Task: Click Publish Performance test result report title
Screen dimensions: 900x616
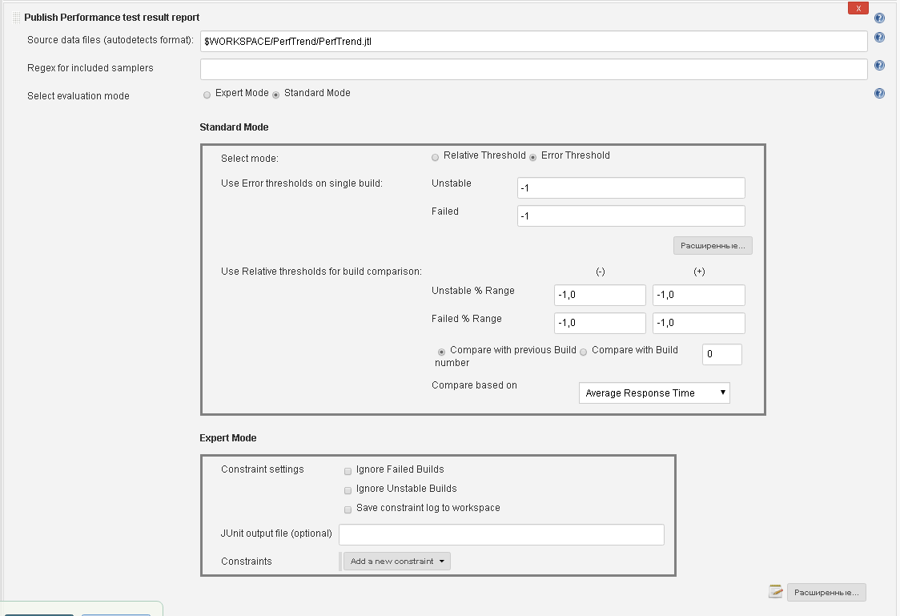Action: coord(112,18)
